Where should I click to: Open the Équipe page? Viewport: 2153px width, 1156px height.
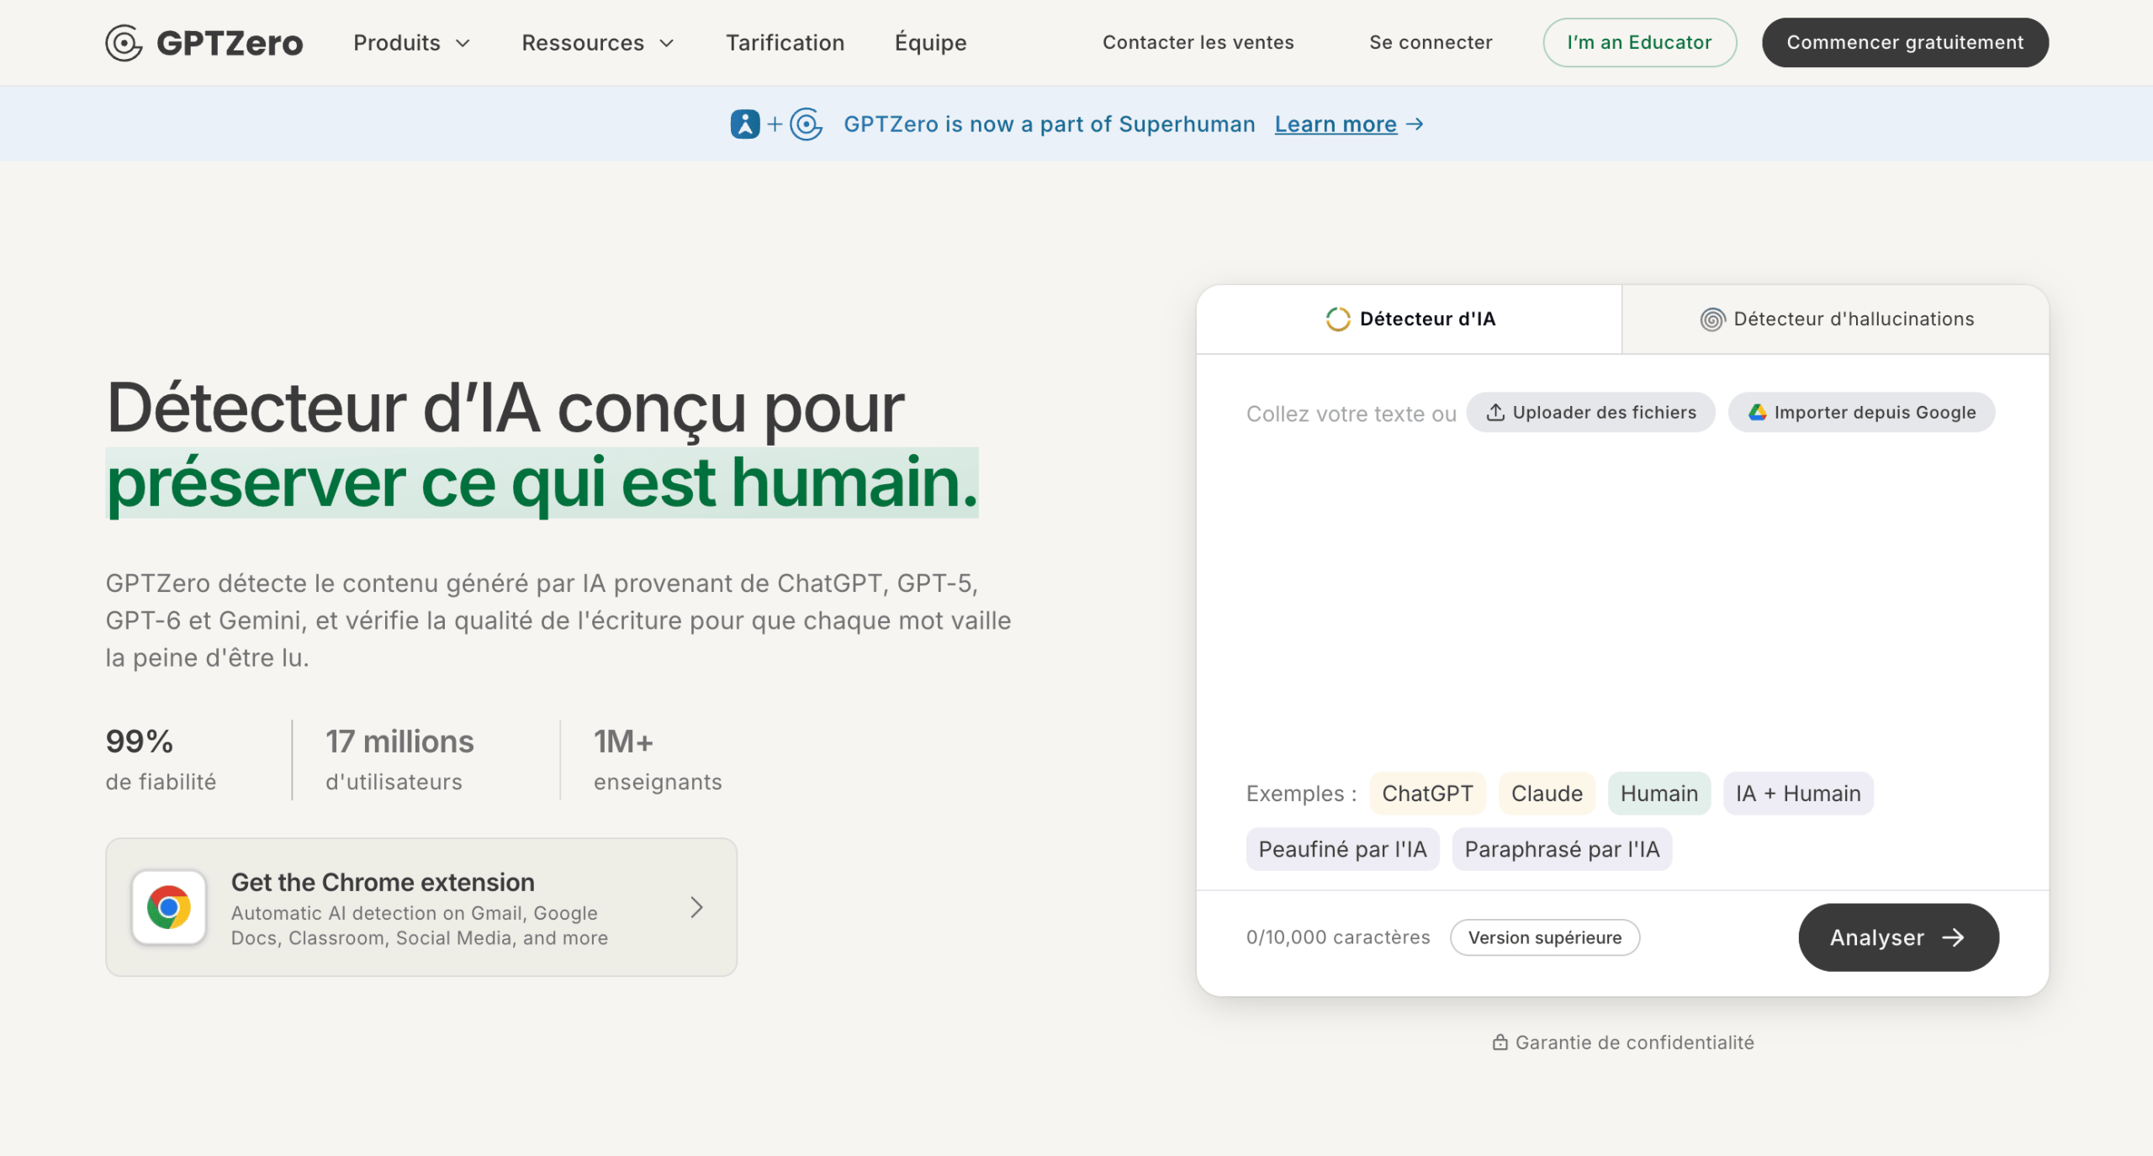tap(930, 43)
